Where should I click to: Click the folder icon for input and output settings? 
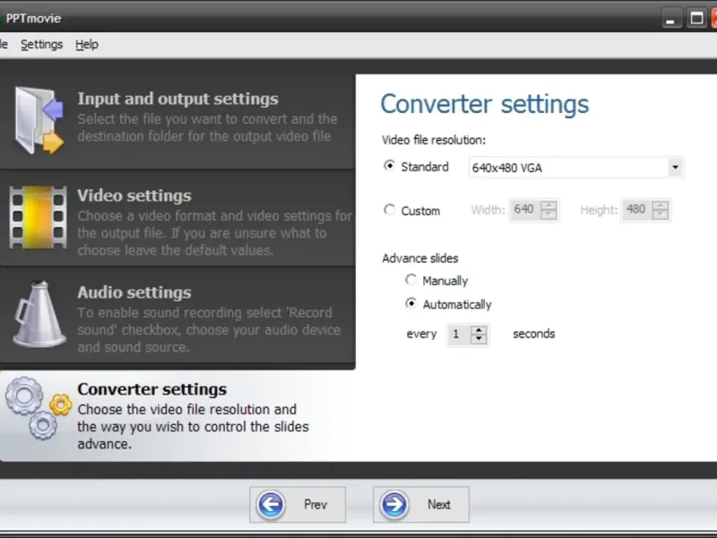point(39,120)
